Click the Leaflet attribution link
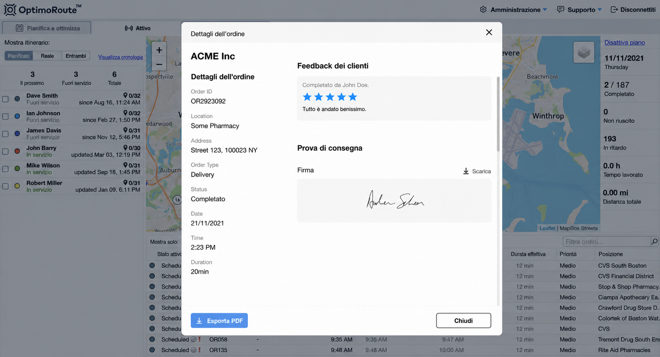Viewport: 660px width, 357px height. point(547,228)
